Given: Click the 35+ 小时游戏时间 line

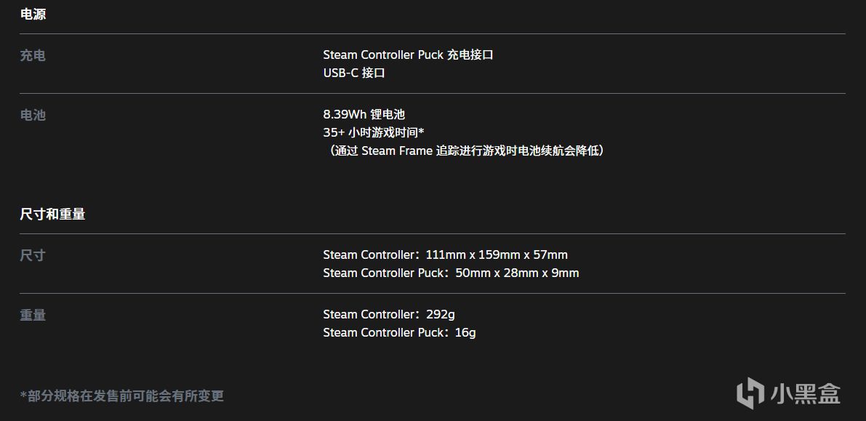Looking at the screenshot, I should click(x=373, y=133).
